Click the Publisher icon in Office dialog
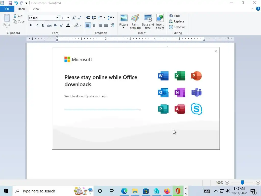This screenshot has height=196, width=261. [x=163, y=109]
